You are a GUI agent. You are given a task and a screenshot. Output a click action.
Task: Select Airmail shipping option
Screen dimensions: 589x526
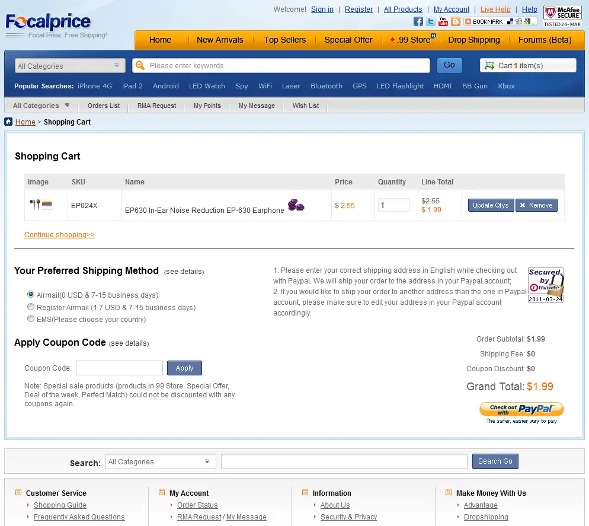31,294
